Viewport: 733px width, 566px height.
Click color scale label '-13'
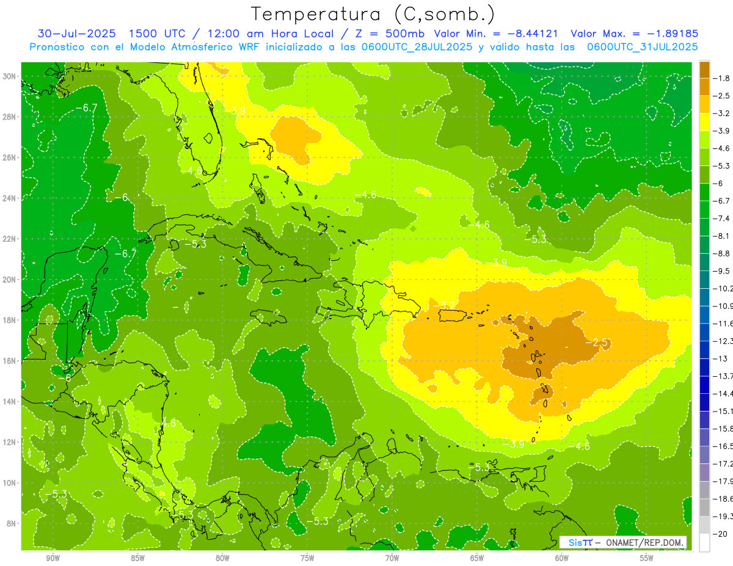(x=721, y=358)
